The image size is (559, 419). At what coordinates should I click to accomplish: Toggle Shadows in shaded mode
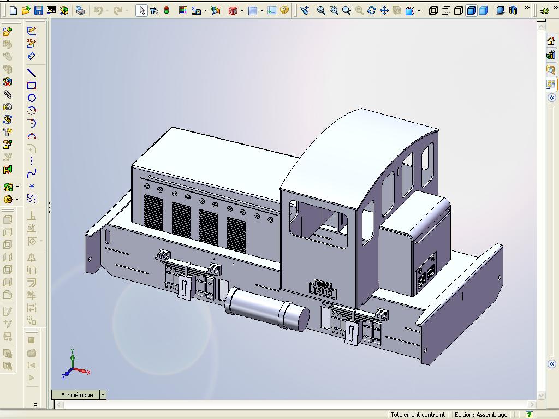[x=500, y=10]
